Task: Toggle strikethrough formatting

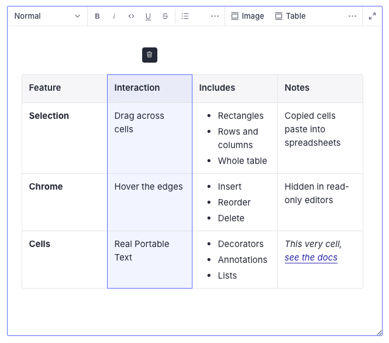Action: [165, 16]
